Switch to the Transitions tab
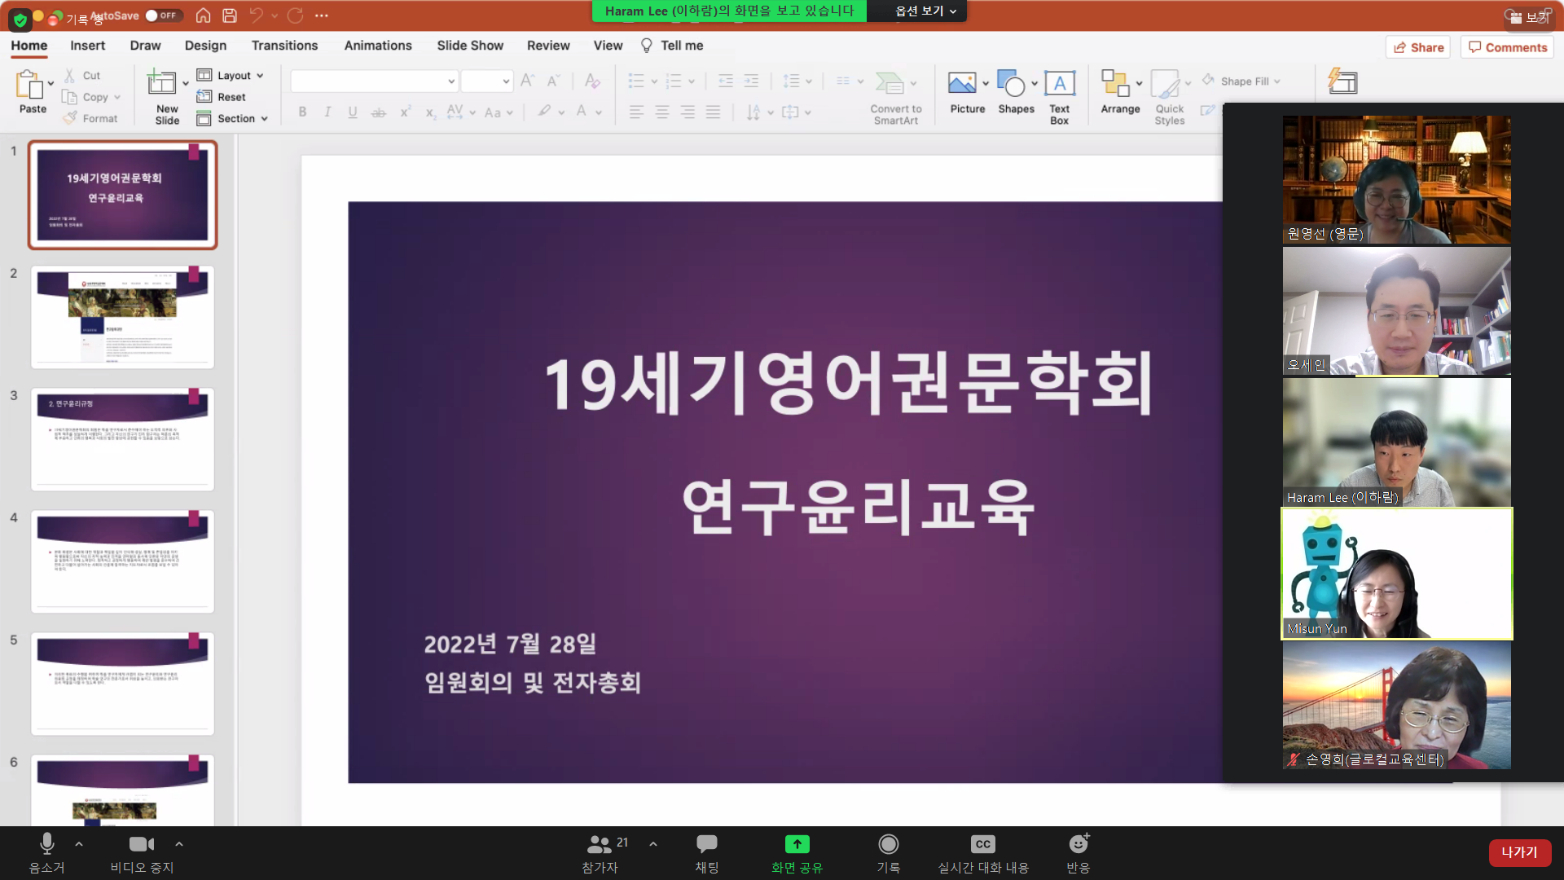 pyautogui.click(x=284, y=46)
